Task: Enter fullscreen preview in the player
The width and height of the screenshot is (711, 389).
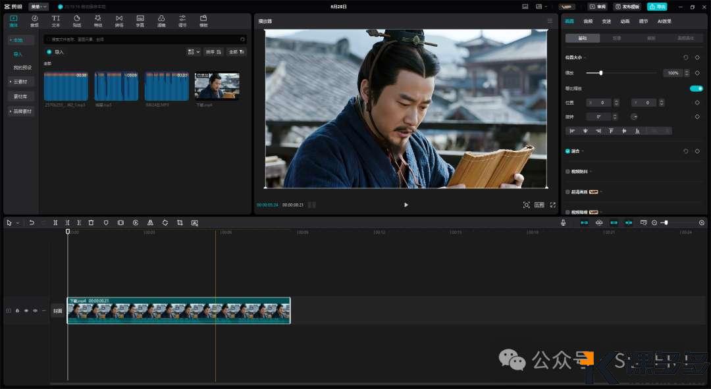Action: (x=552, y=205)
